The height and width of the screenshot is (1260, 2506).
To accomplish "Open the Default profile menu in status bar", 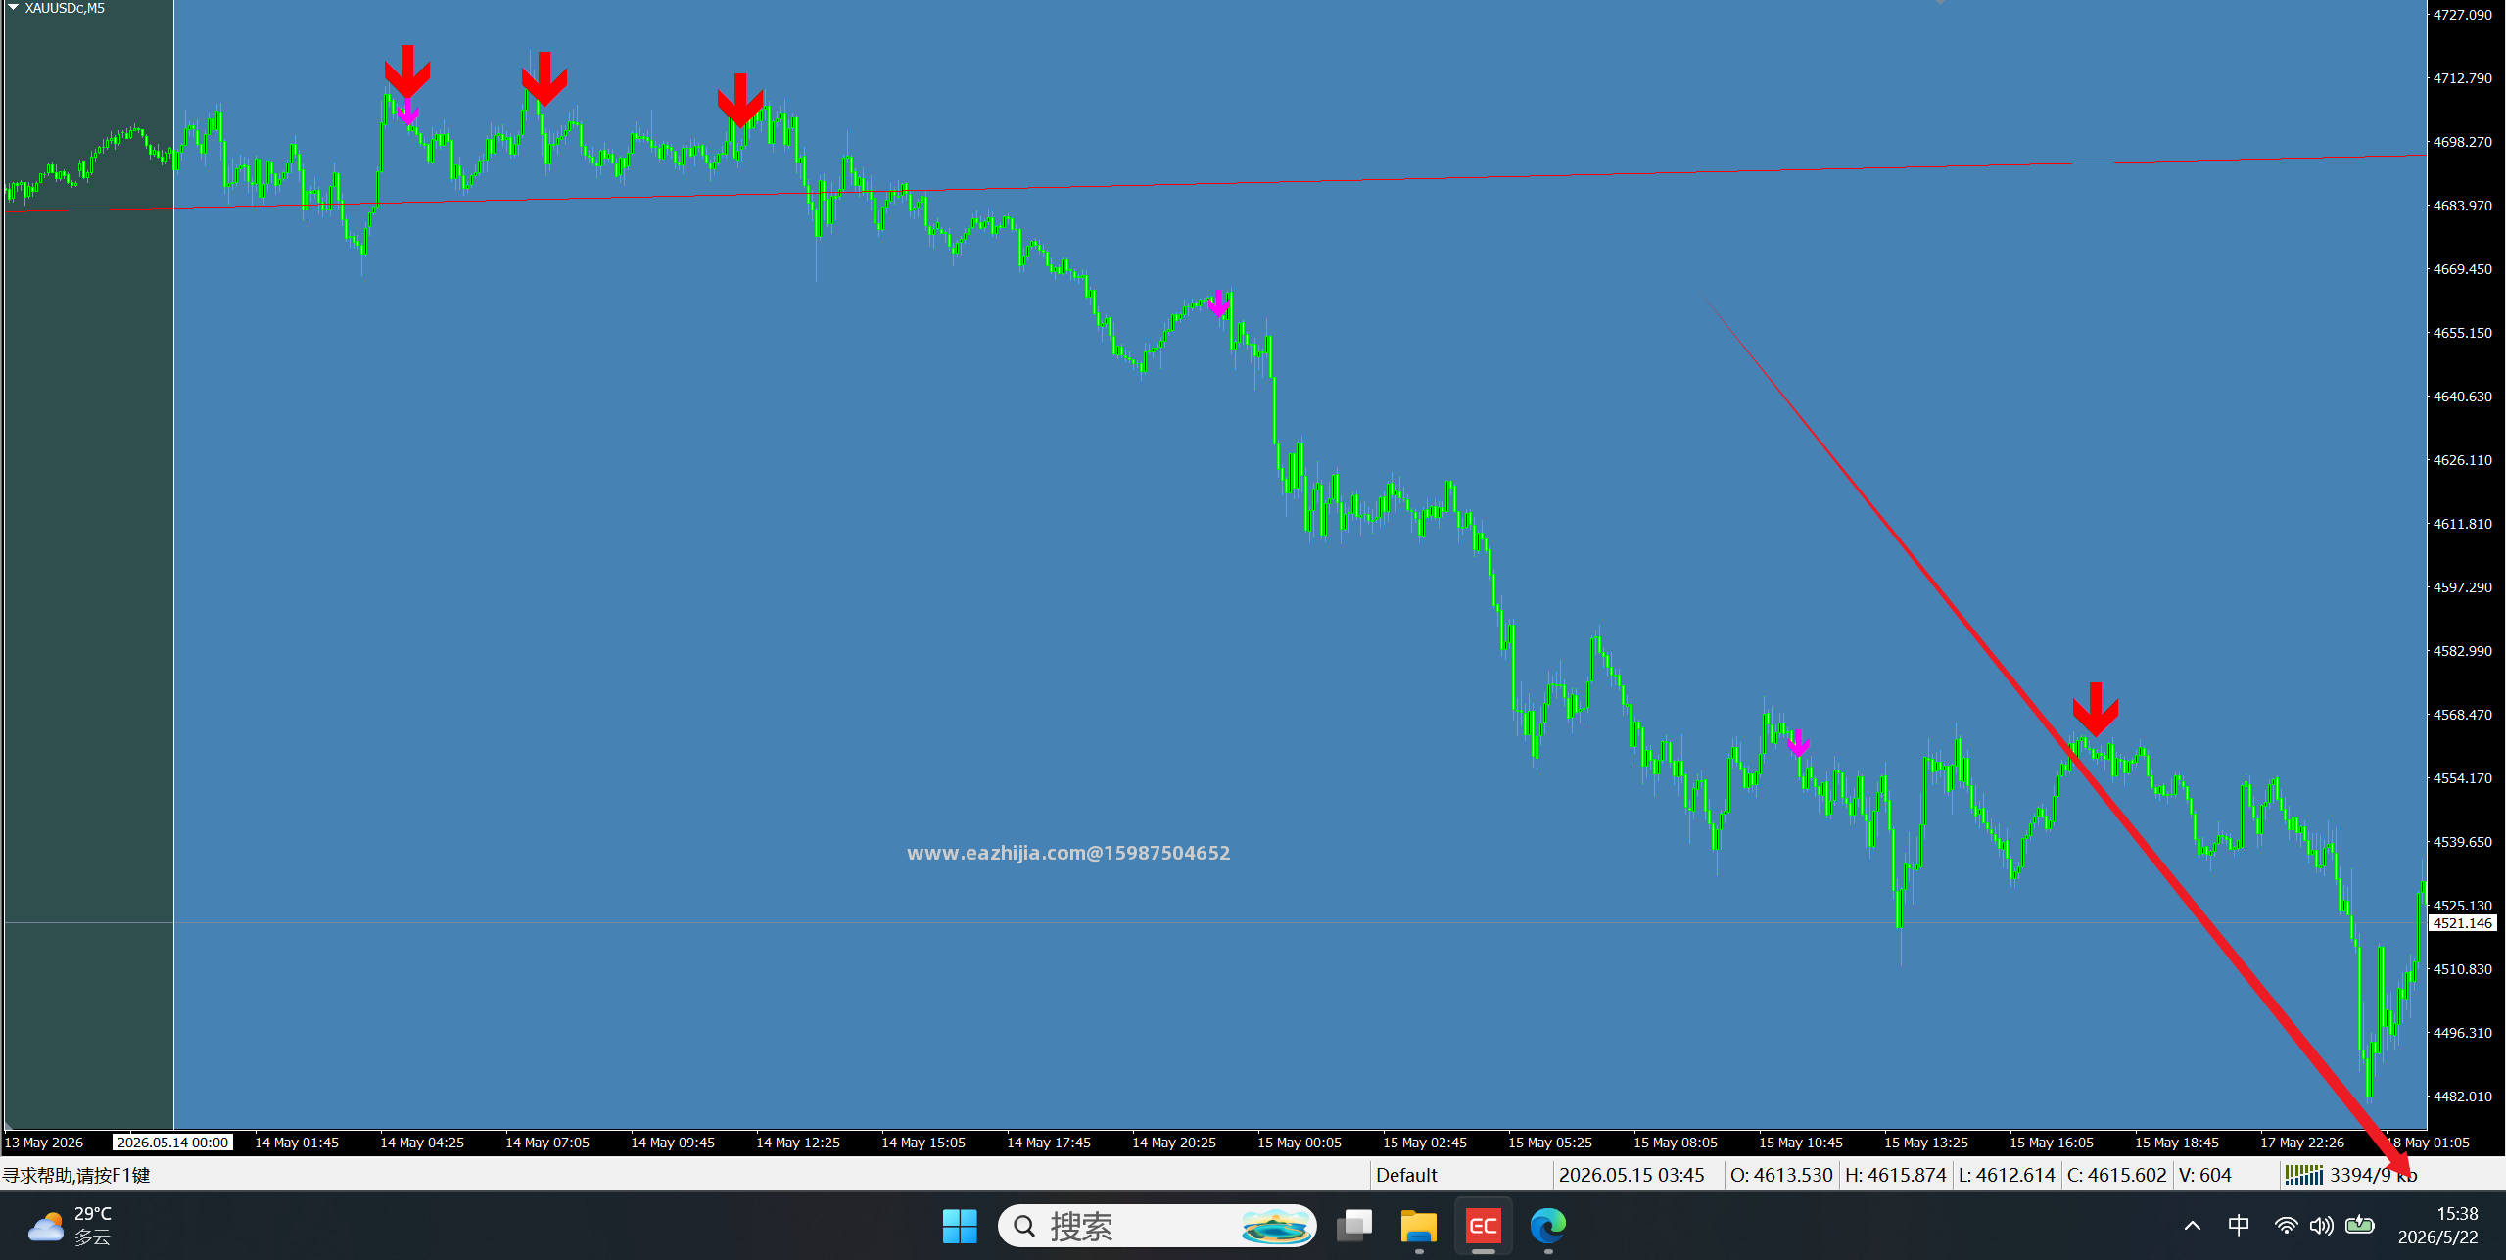I will 1406,1175.
